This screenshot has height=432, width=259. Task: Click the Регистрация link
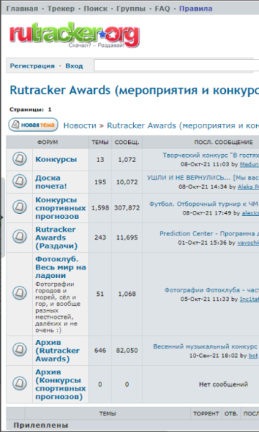[x=32, y=66]
